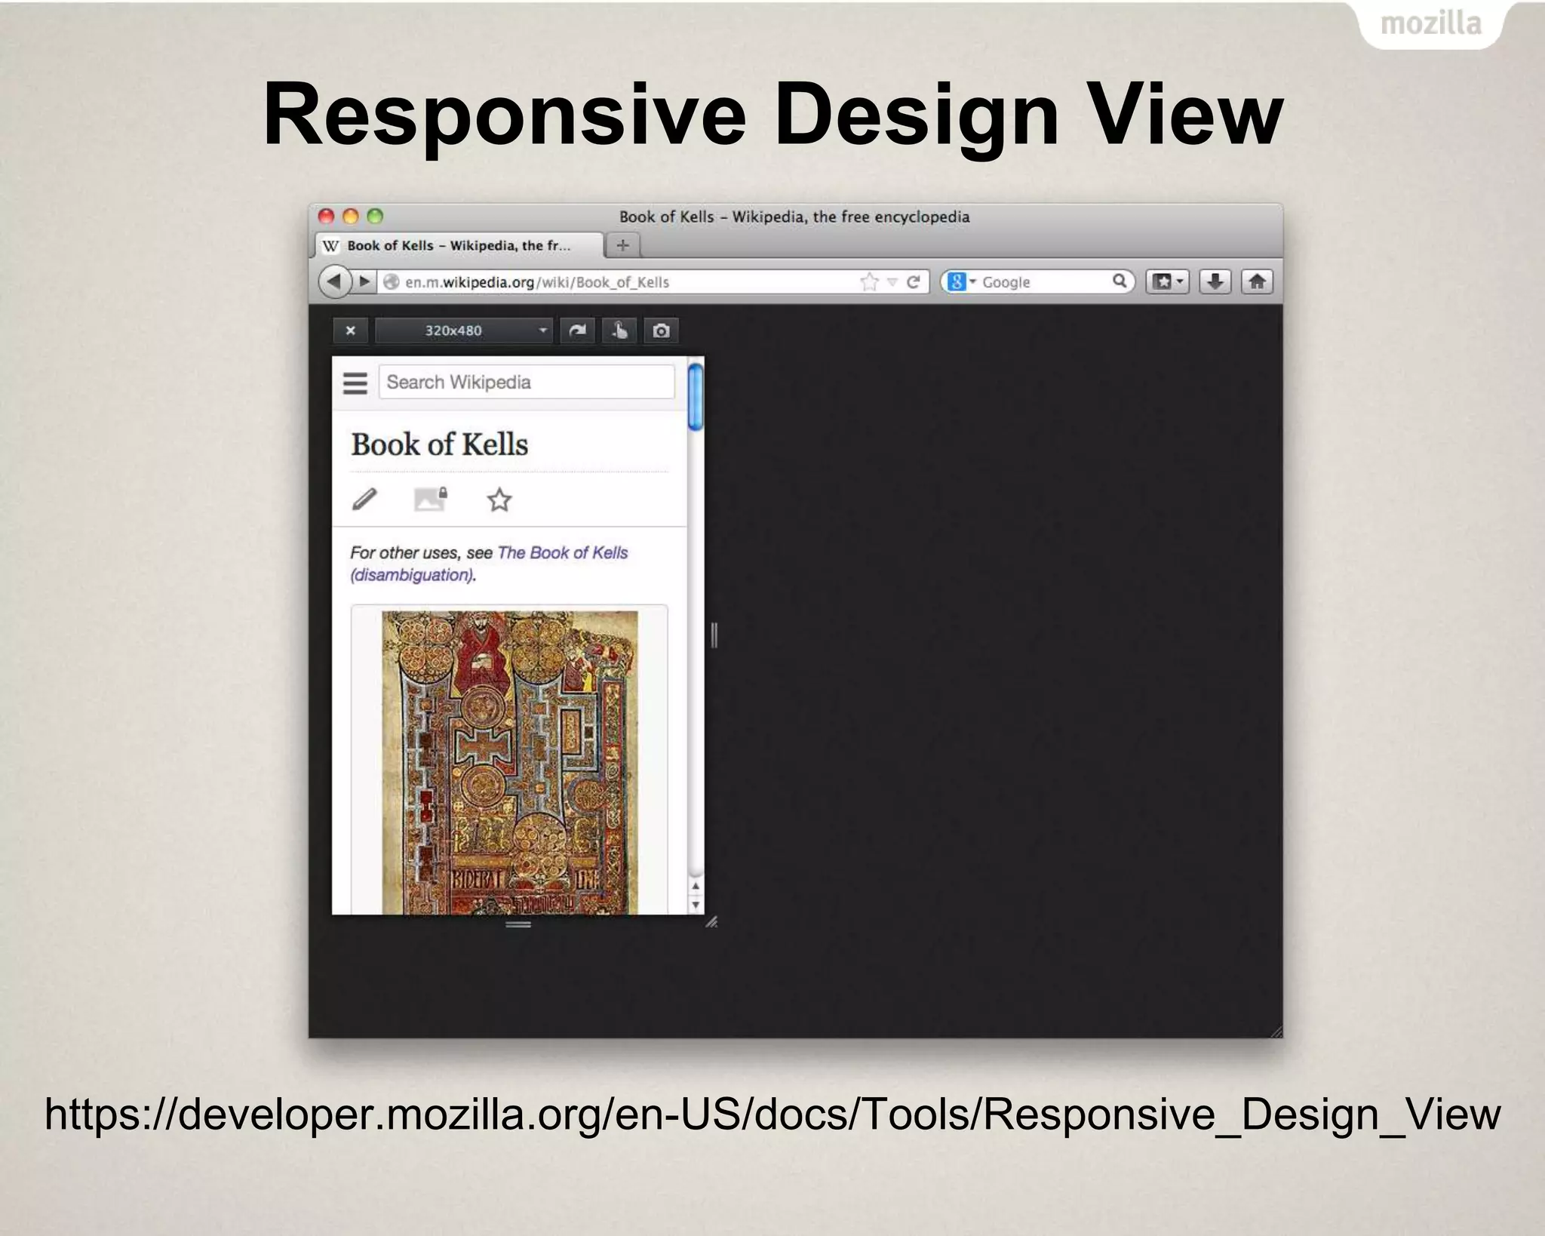This screenshot has width=1545, height=1236.
Task: Close Responsive Design View with the X button
Action: click(x=350, y=331)
